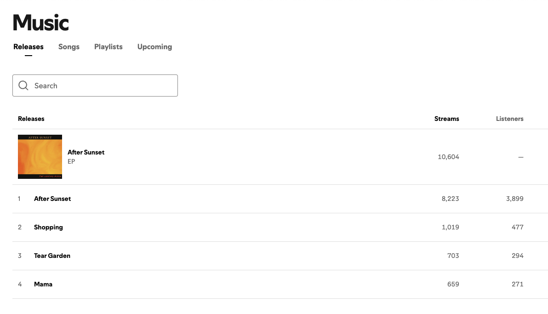Open the After Sunset album cover thumbnail
Image resolution: width=548 pixels, height=314 pixels.
[40, 157]
